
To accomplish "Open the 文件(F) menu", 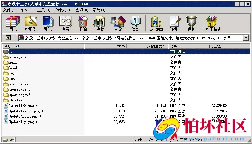I will point(10,10).
